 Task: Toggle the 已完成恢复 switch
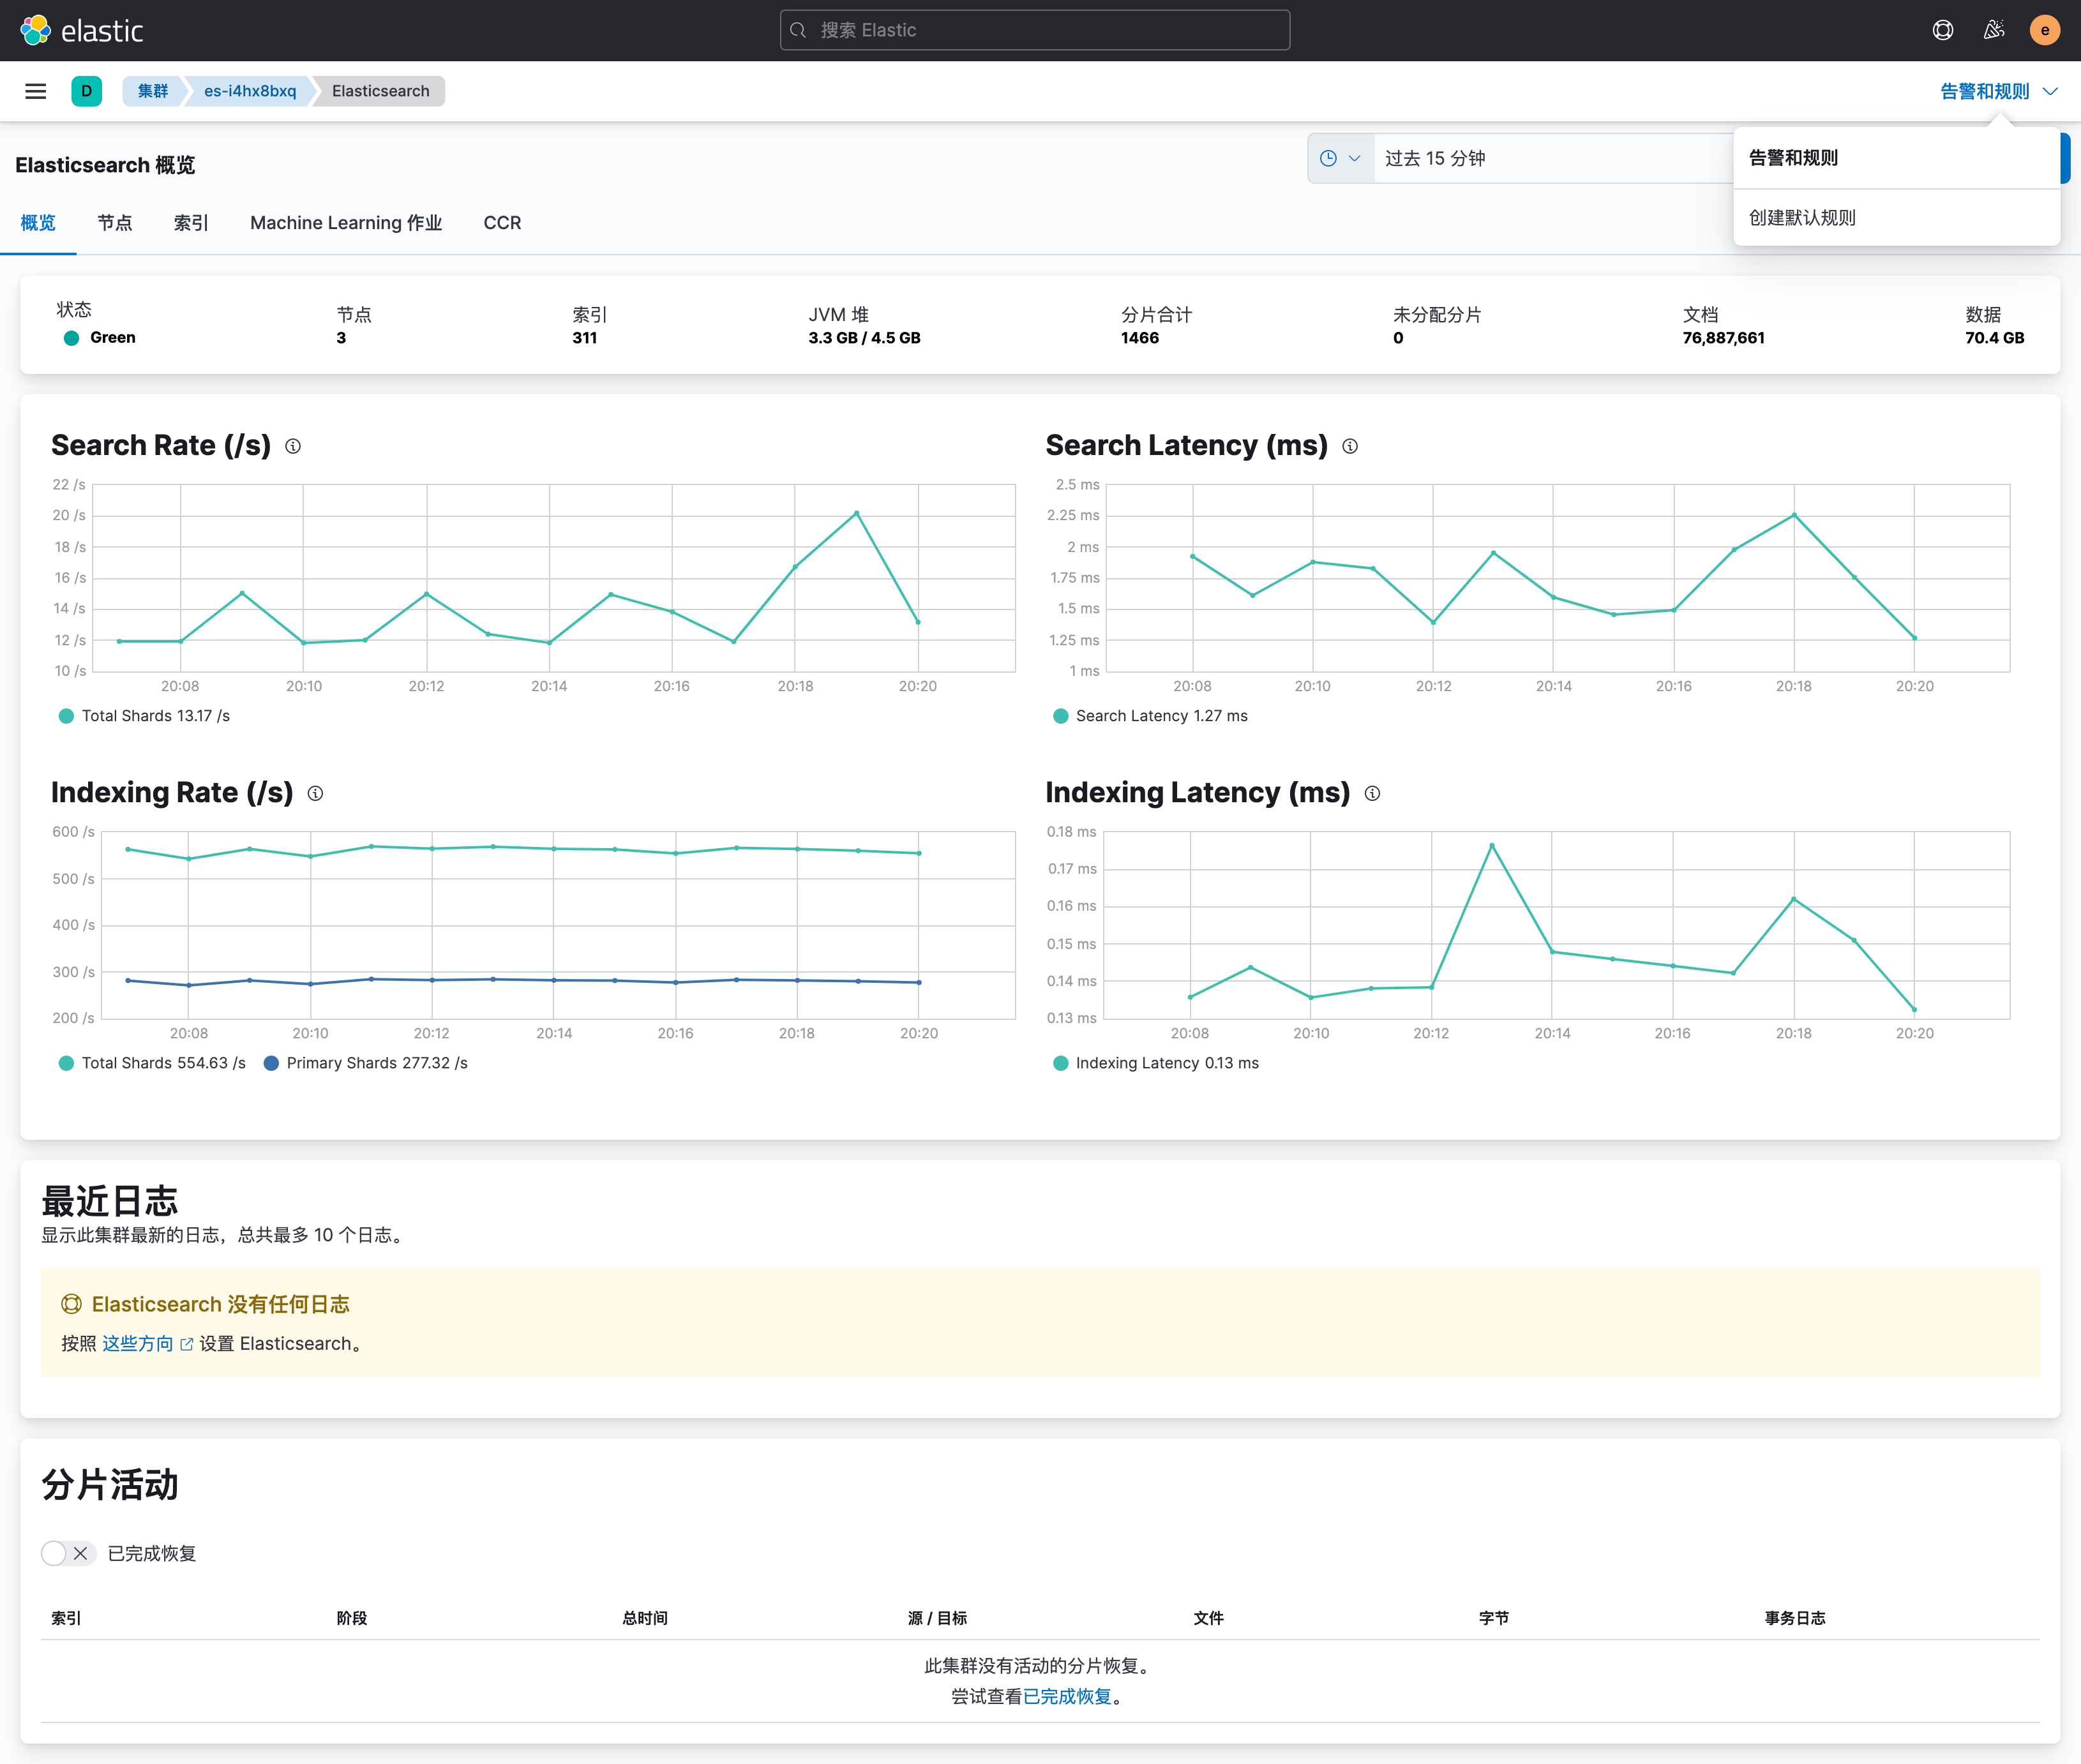click(68, 1553)
